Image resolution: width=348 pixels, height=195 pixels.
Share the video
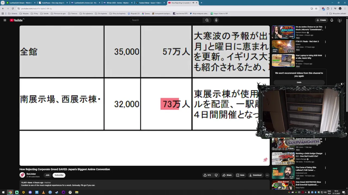[x=227, y=175]
